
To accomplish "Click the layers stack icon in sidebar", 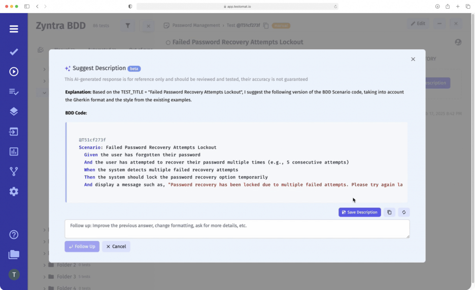I will point(14,111).
